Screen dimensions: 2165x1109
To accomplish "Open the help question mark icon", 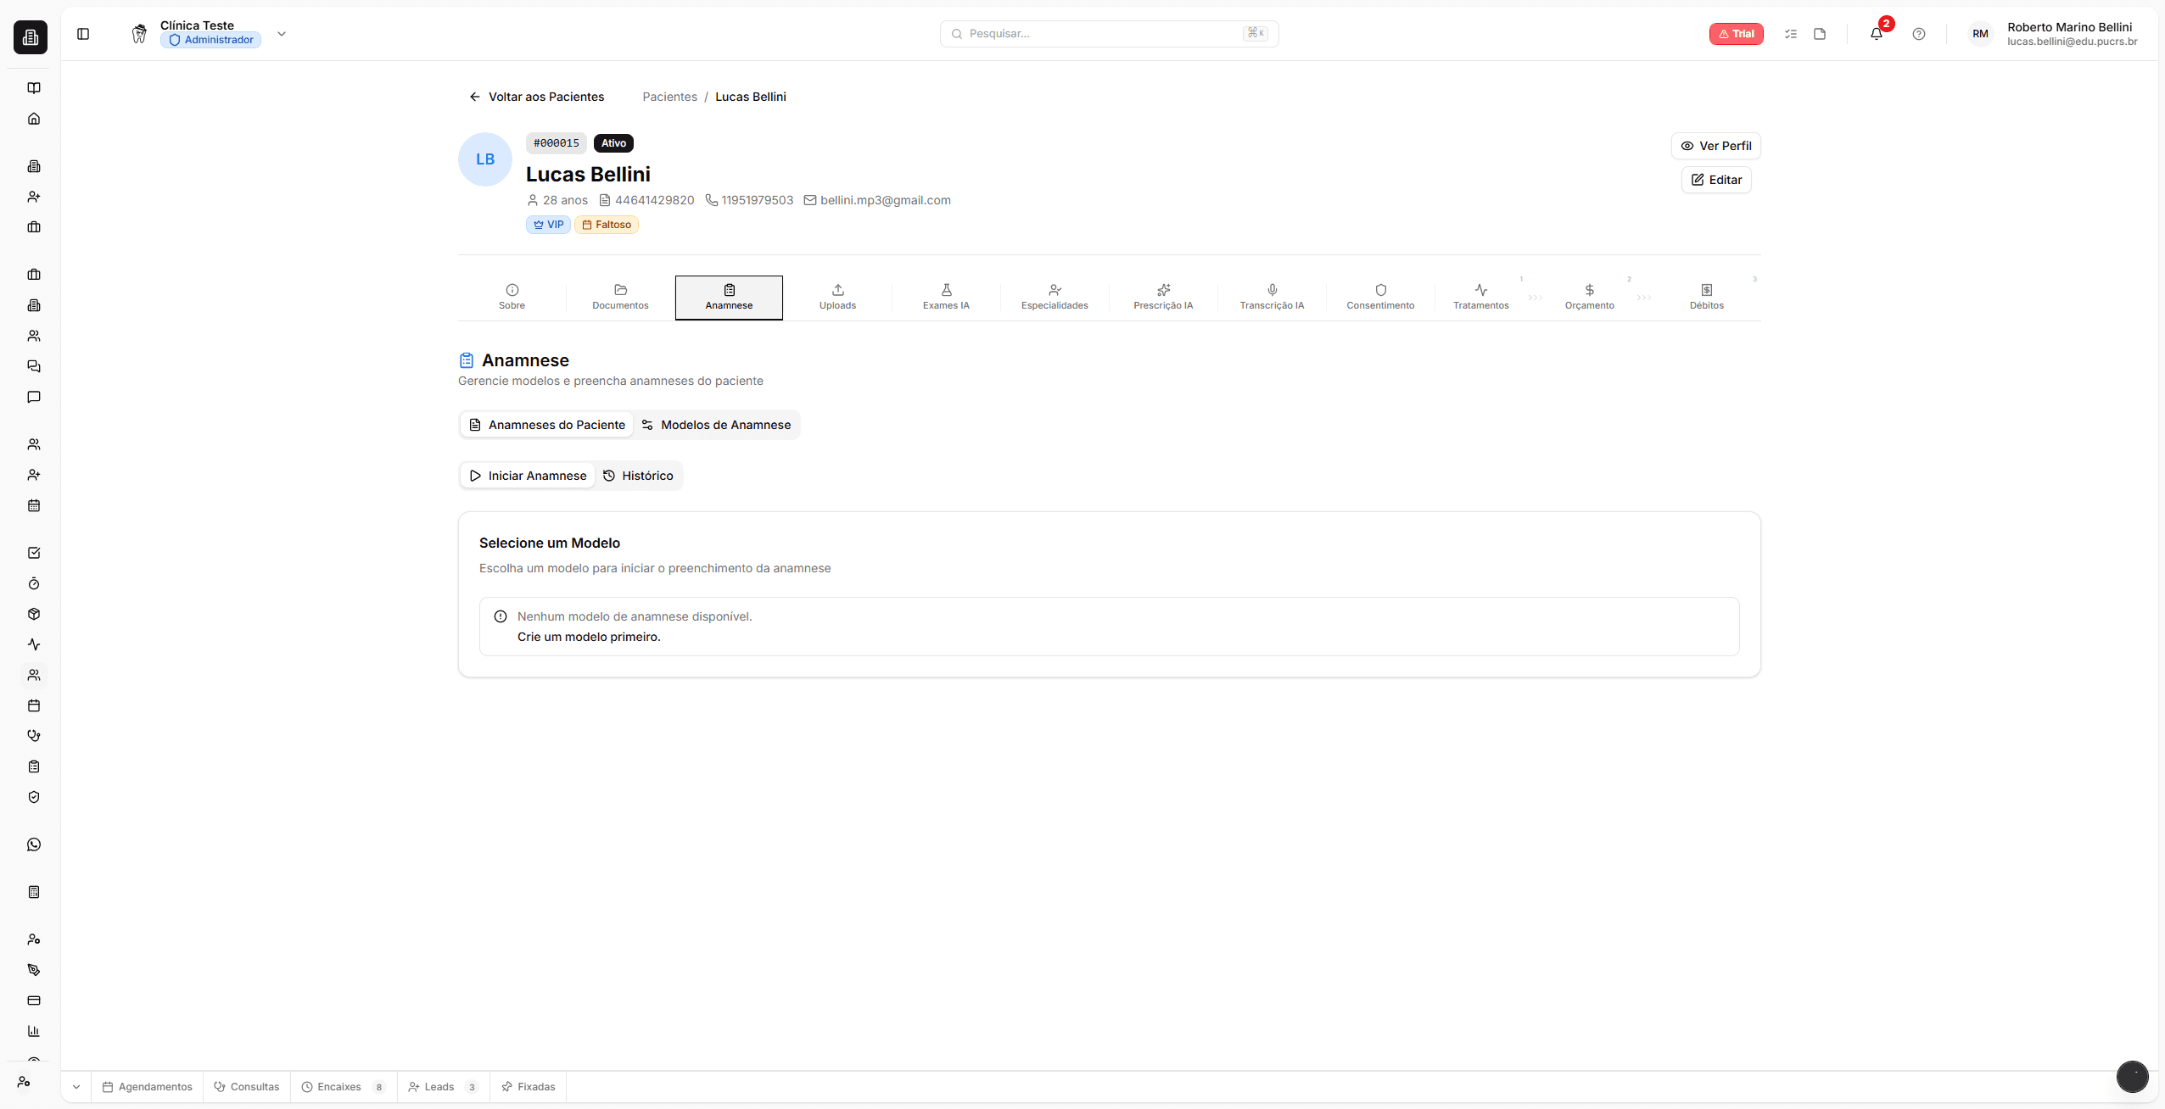I will click(x=1919, y=34).
